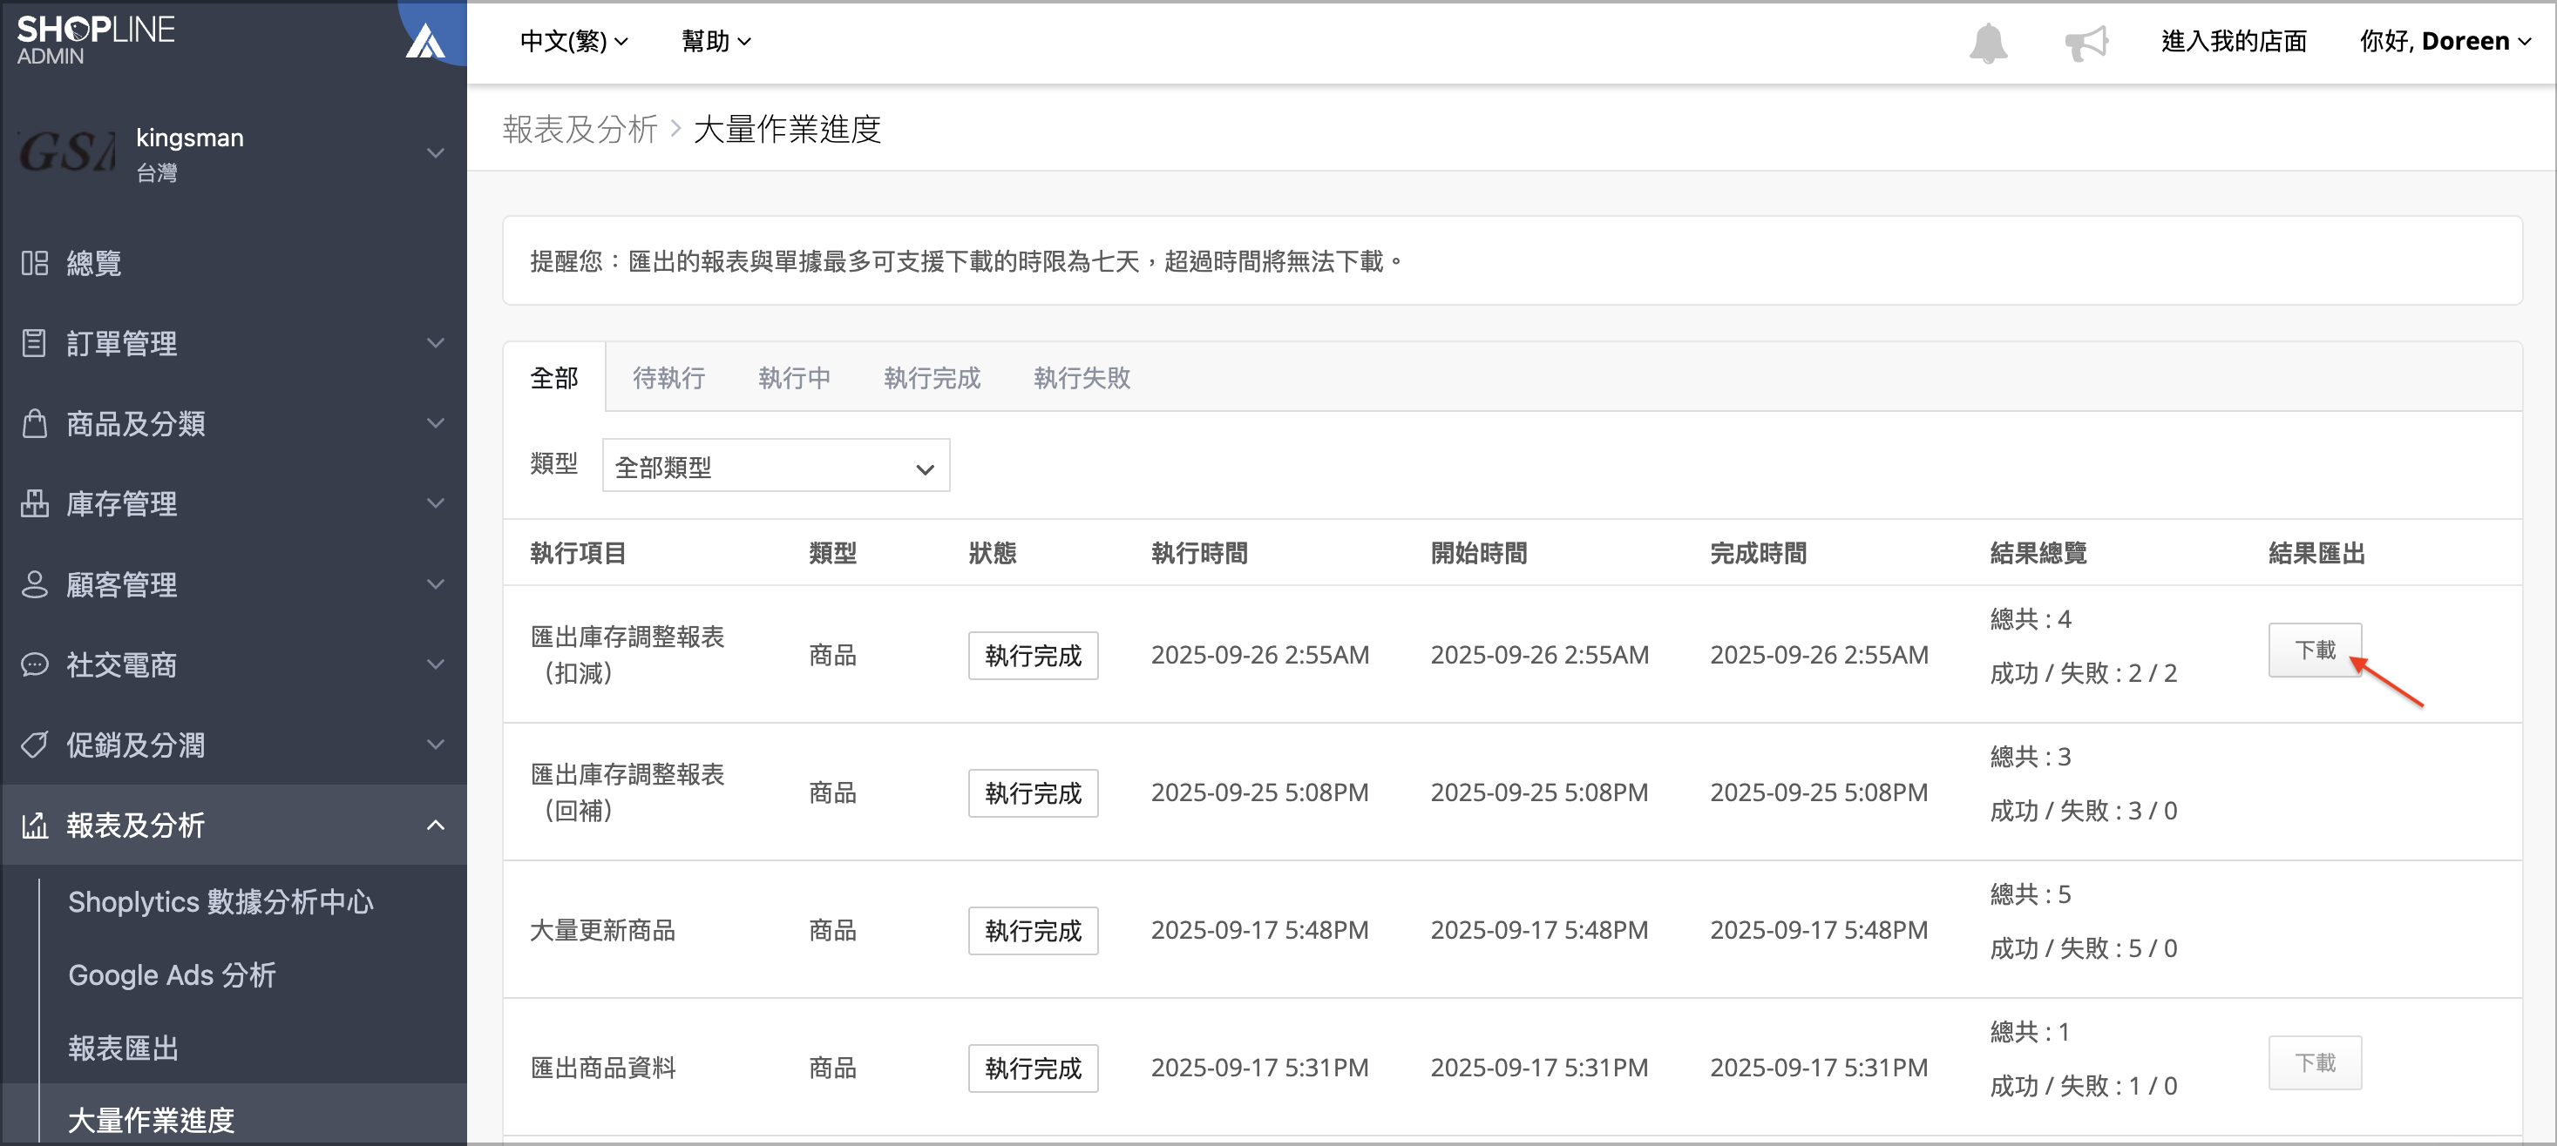Expand the 訂單管理 menu chevron
Viewport: 2557px width, 1146px height.
pyautogui.click(x=435, y=343)
